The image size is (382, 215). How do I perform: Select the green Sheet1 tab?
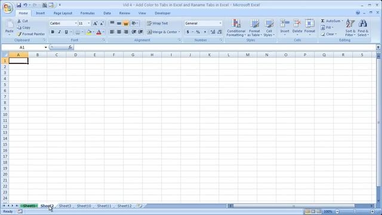29,206
